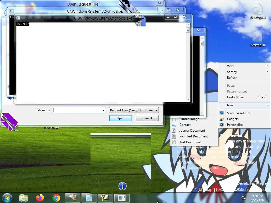Click Cancel in the Open Request File dialog
This screenshot has width=271, height=203.
(147, 118)
